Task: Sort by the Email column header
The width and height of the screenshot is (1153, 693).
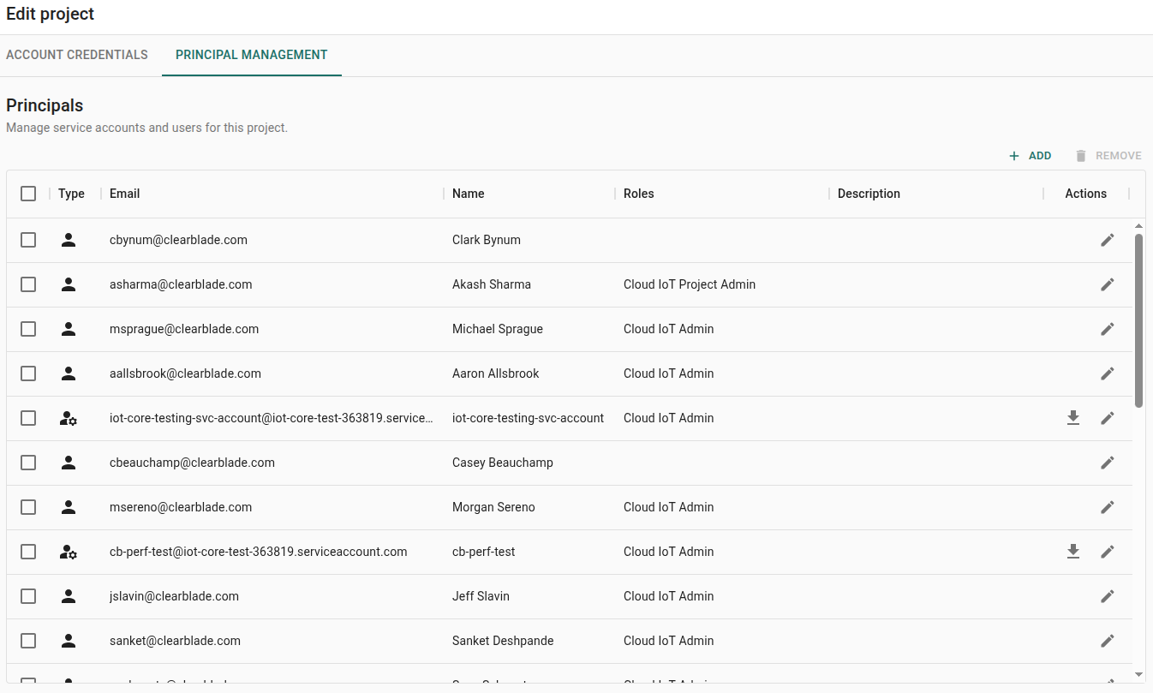Action: click(125, 194)
